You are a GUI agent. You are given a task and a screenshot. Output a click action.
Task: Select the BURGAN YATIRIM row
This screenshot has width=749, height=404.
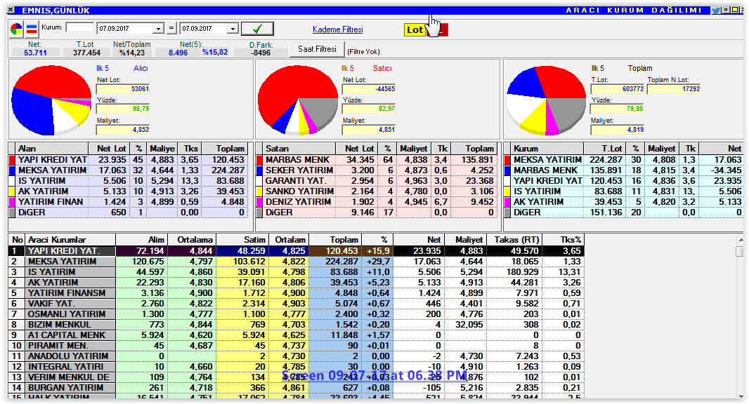(x=297, y=387)
